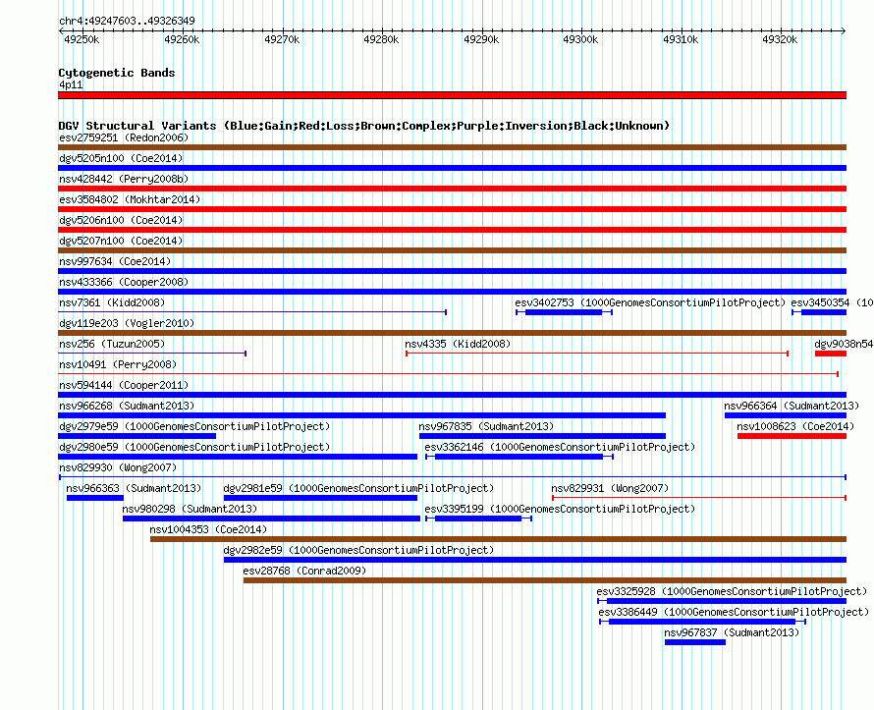The height and width of the screenshot is (710, 874).
Task: Open the esv3584802 (Mokhtar2014) label
Action: (x=130, y=199)
